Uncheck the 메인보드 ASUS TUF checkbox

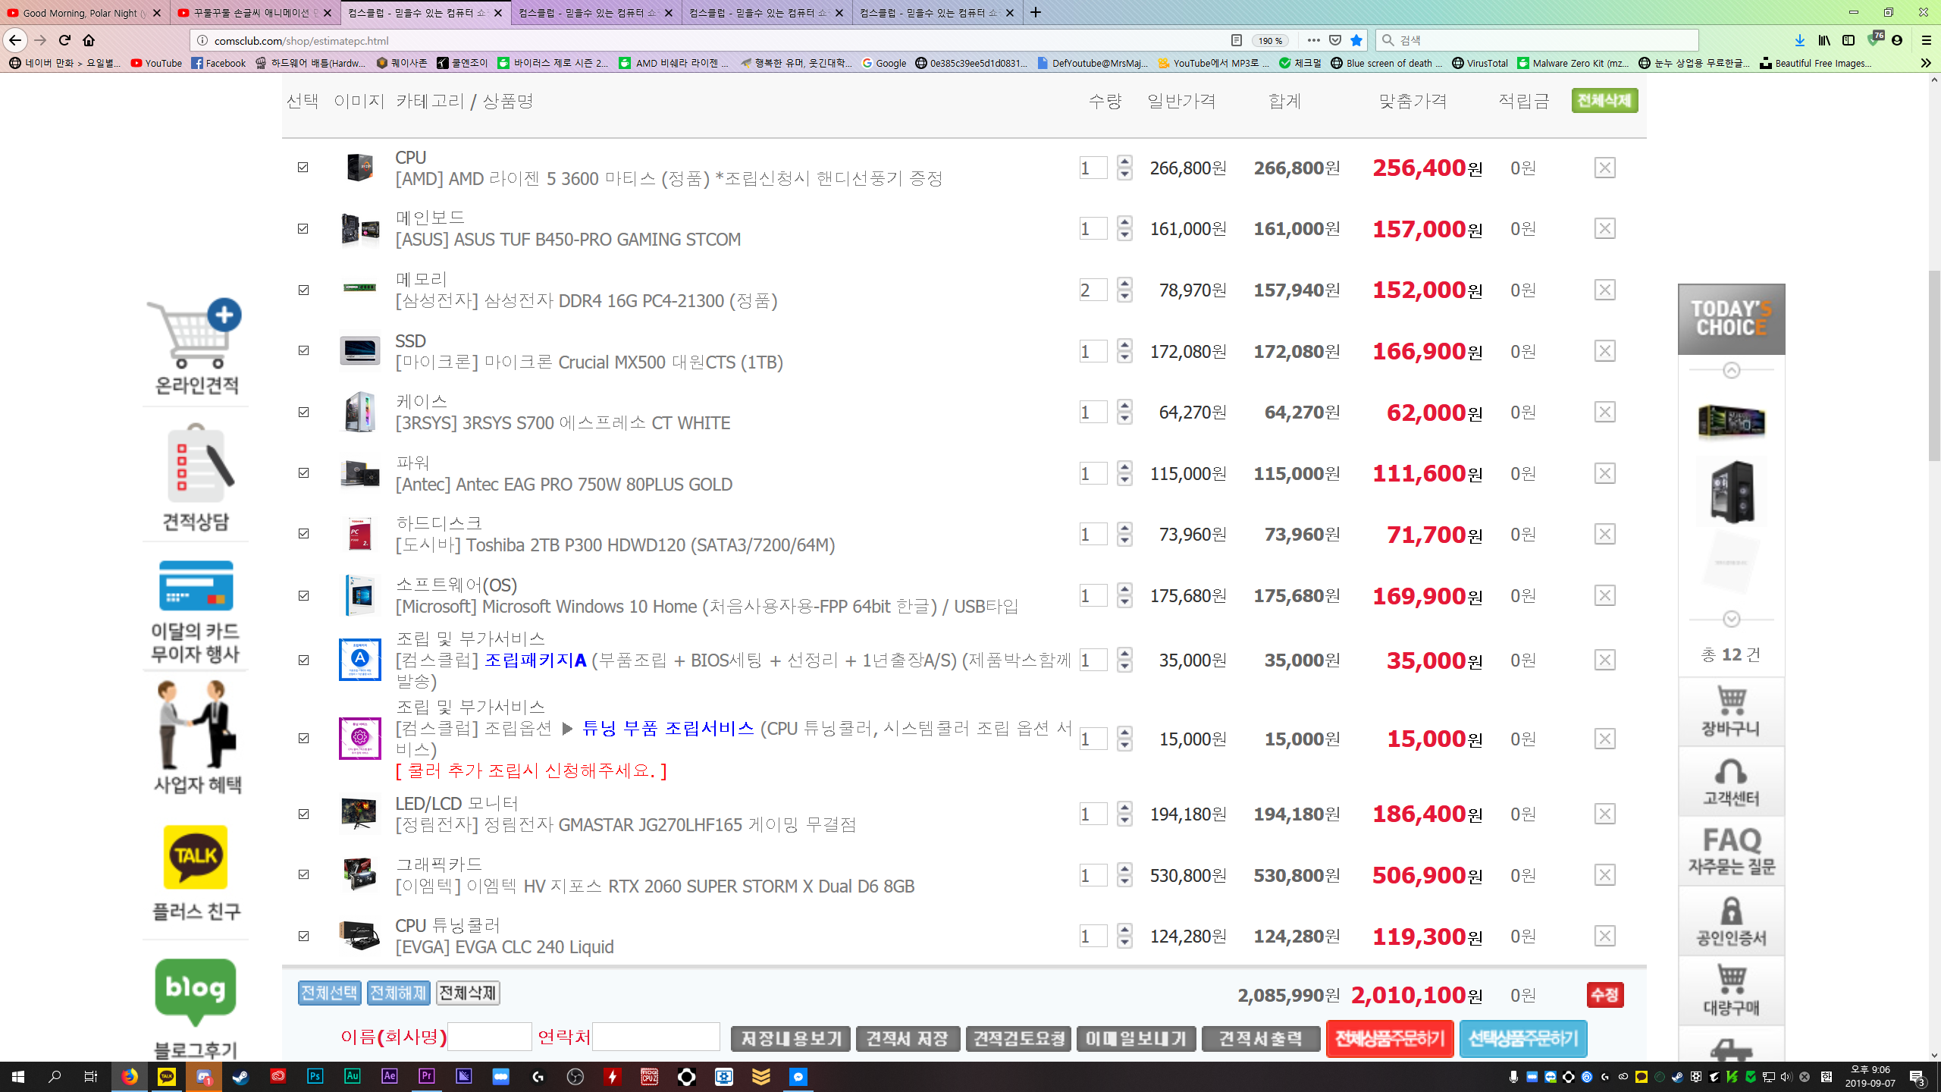tap(303, 228)
